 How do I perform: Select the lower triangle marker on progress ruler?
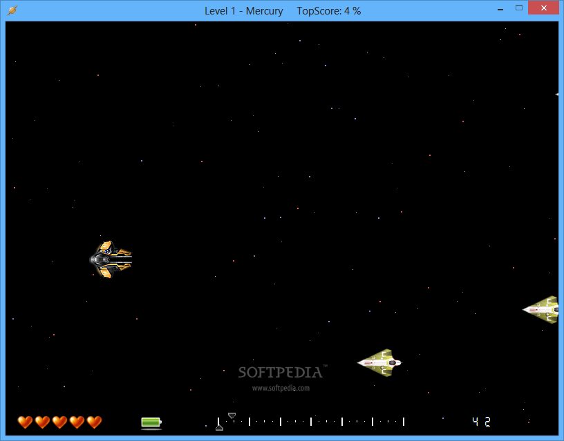coord(219,427)
